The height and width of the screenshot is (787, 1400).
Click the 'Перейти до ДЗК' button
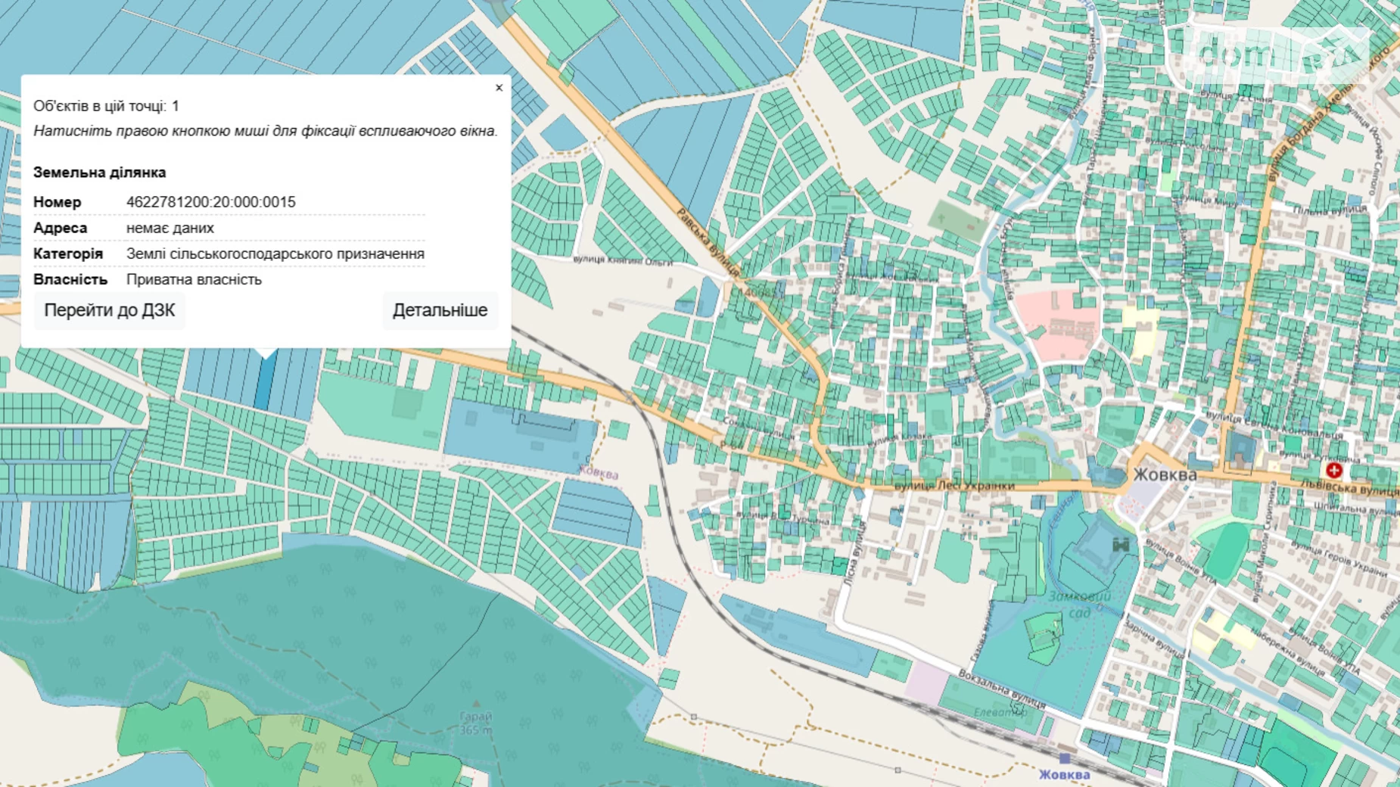[110, 310]
